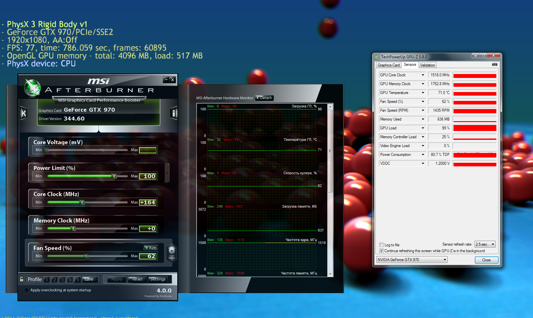
Task: Select profile slot 1 in Afterburner
Action: point(47,279)
